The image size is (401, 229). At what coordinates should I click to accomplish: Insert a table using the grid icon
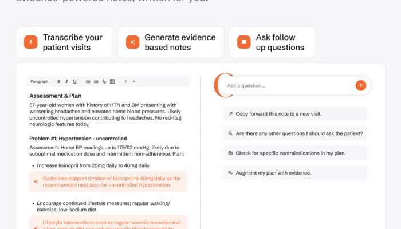tap(112, 81)
